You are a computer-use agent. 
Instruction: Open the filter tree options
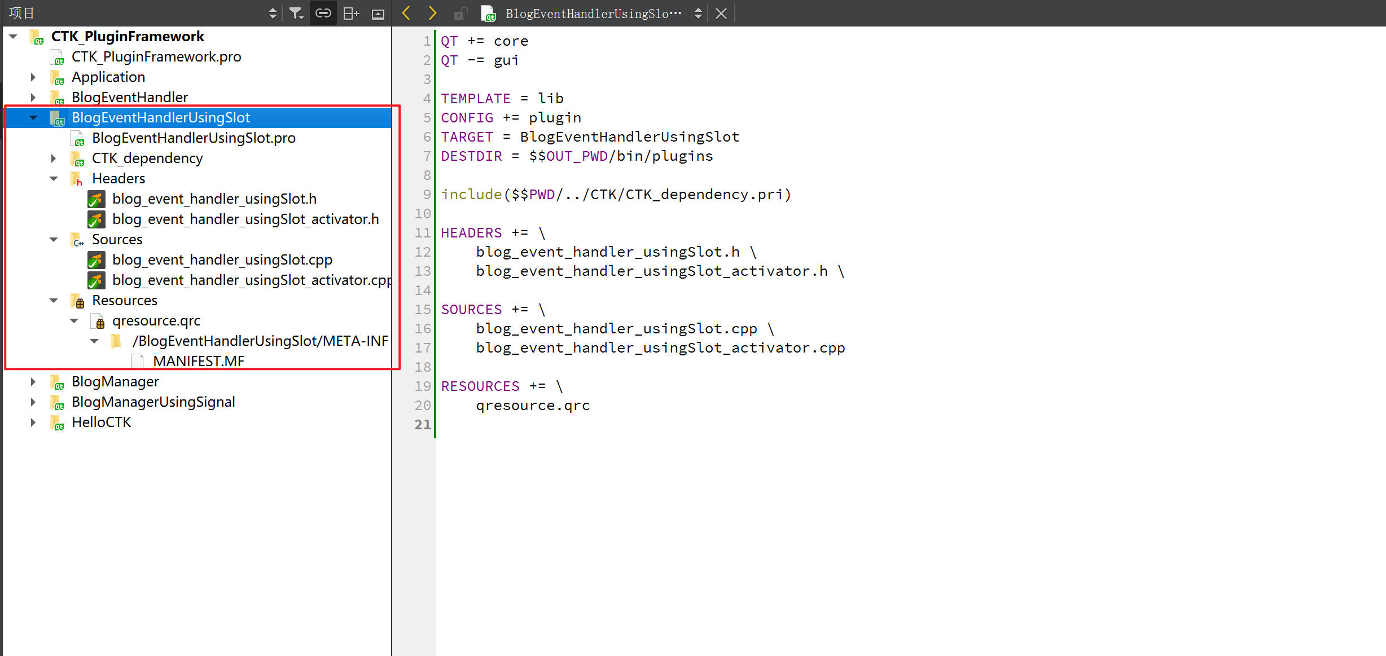pyautogui.click(x=296, y=14)
